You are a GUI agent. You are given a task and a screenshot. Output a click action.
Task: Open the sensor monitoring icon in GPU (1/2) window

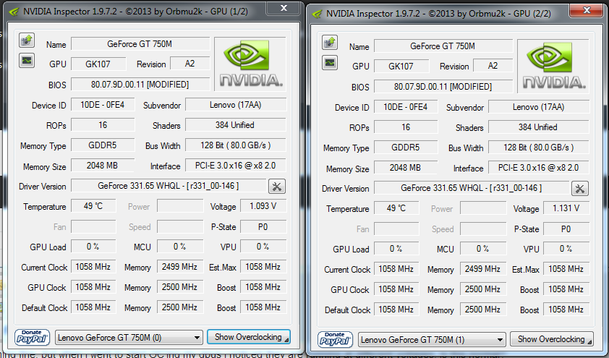pyautogui.click(x=27, y=61)
